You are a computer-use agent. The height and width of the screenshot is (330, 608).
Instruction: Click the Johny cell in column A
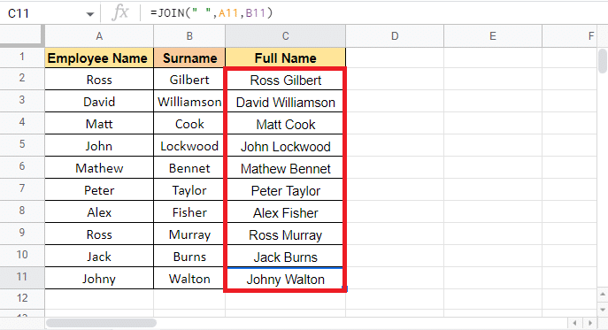click(x=99, y=279)
